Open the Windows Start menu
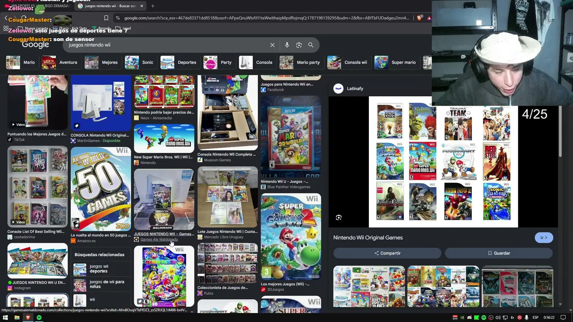Viewport: 573px width, 322px height. point(5,318)
